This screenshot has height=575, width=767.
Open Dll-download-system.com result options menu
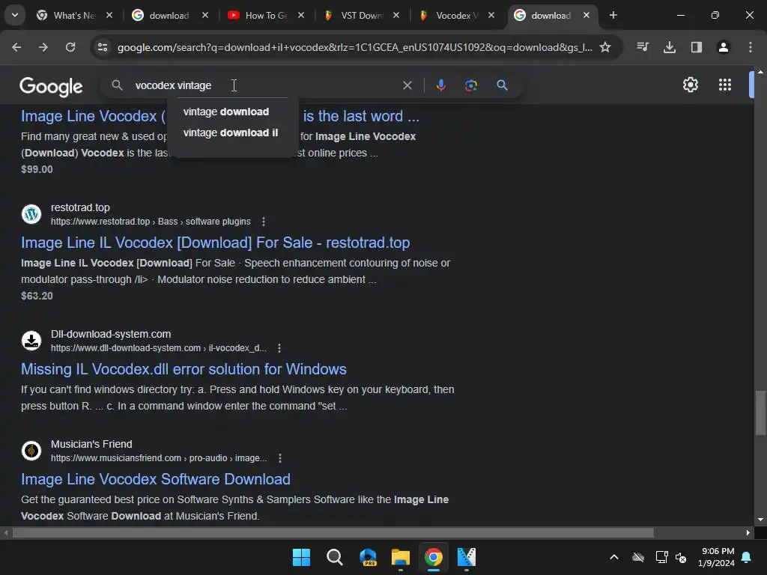pos(279,348)
